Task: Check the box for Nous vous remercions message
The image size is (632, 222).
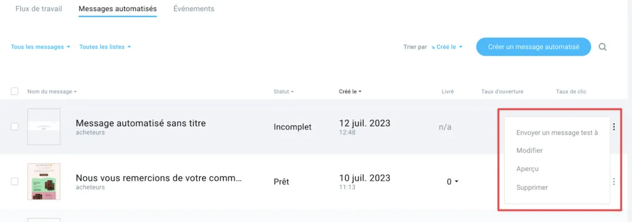Action: pos(15,181)
